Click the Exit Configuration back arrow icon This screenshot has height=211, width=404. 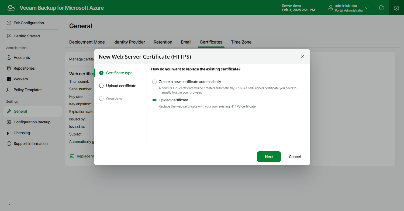(x=9, y=23)
